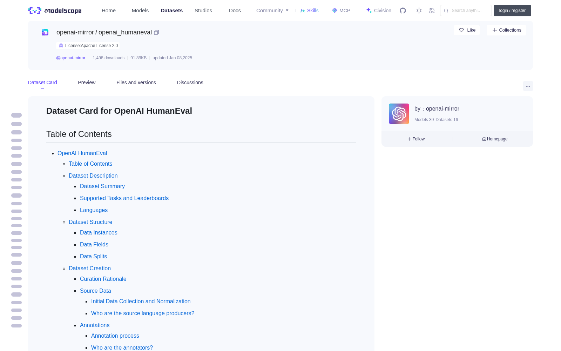
Task: Click Models 39 count in sidebar
Action: tap(424, 120)
